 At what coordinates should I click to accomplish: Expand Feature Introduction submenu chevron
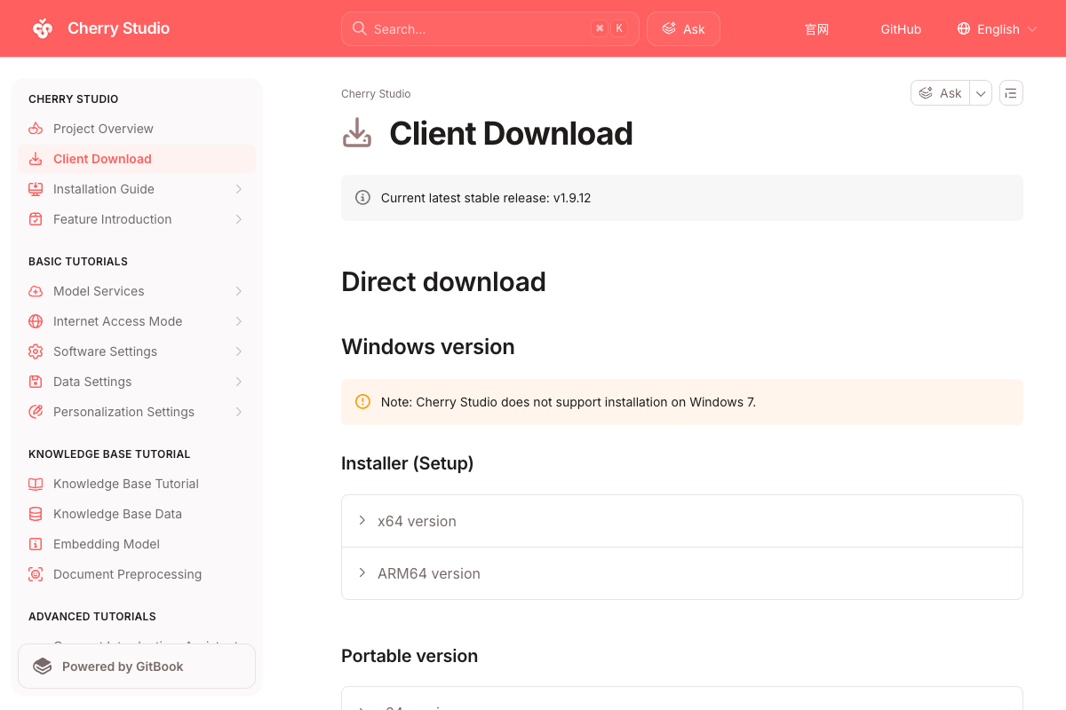tap(239, 219)
